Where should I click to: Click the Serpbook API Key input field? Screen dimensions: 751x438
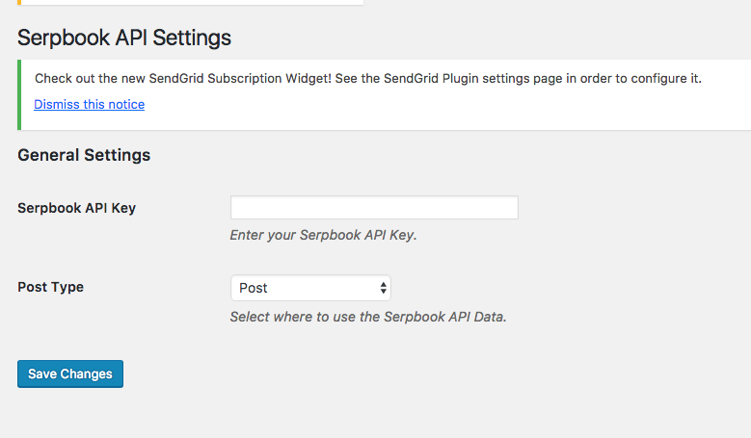374,208
